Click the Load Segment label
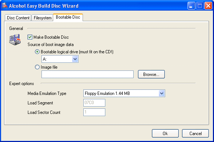This screenshot has height=142, width=214. tap(40, 103)
